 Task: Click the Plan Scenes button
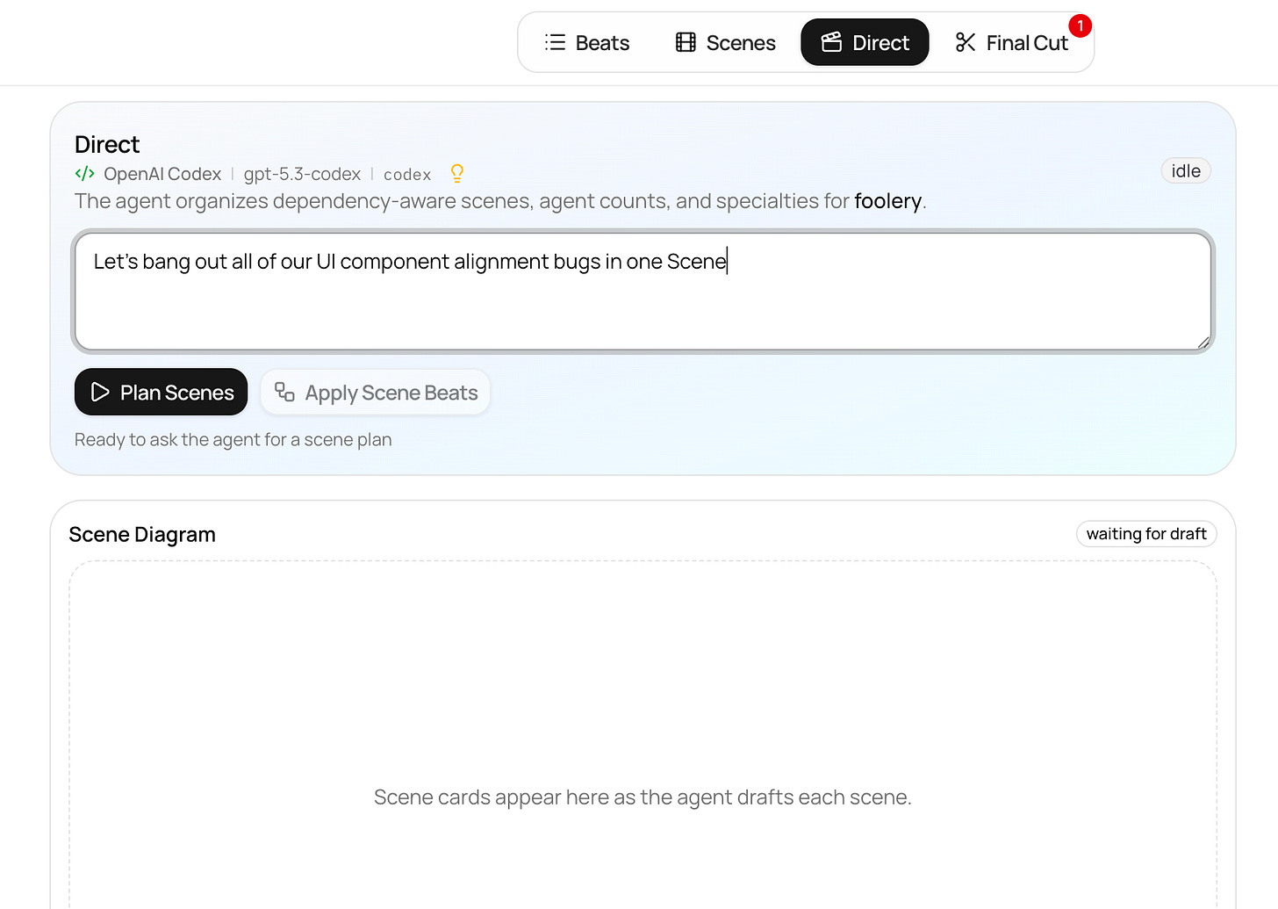click(162, 392)
